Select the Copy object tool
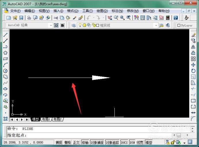The height and width of the screenshot is (147, 199). click(193, 41)
